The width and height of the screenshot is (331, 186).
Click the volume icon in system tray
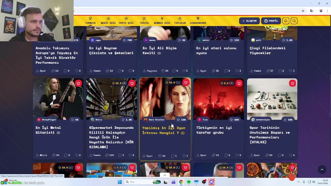tap(314, 182)
